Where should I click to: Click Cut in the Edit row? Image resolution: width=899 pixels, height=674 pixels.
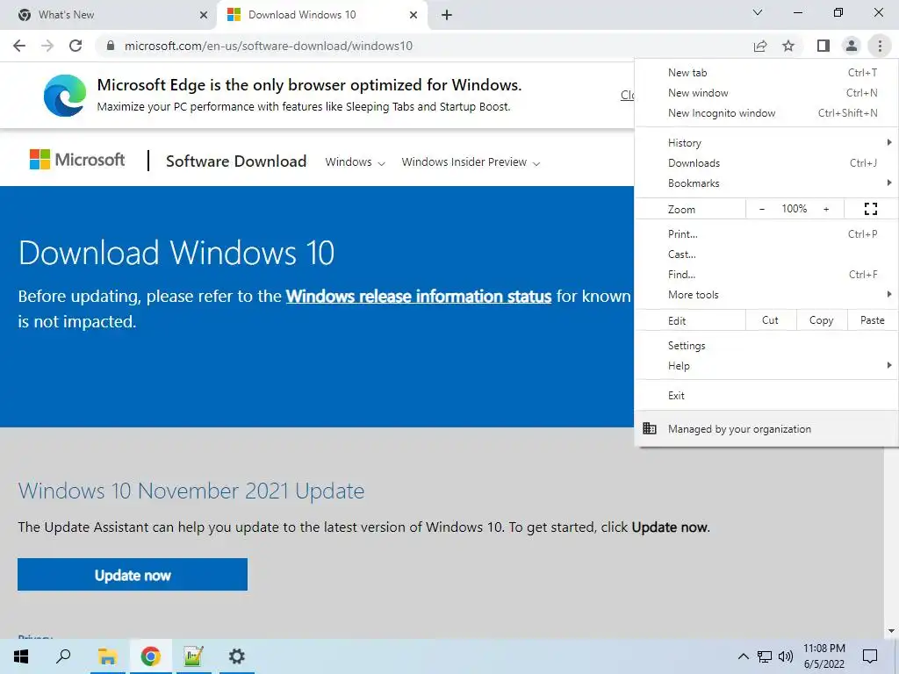(771, 320)
